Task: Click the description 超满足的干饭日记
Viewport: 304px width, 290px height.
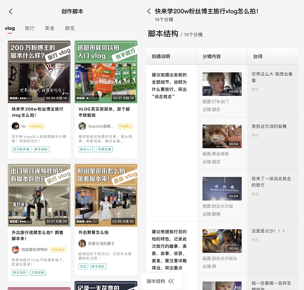Action: click(x=105, y=256)
